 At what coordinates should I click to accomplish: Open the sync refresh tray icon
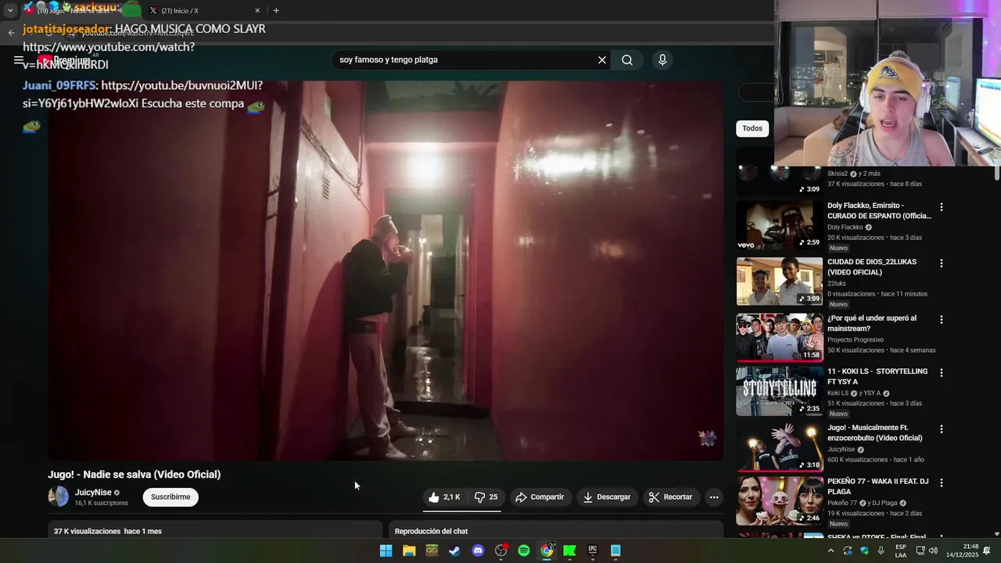[x=847, y=550]
